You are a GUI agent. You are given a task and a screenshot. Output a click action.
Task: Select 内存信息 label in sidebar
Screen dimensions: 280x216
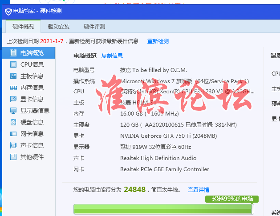(32, 88)
